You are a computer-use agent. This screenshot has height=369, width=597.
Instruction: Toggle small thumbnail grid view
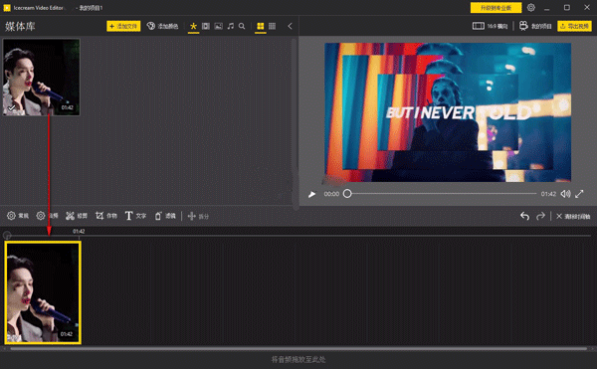click(x=272, y=26)
